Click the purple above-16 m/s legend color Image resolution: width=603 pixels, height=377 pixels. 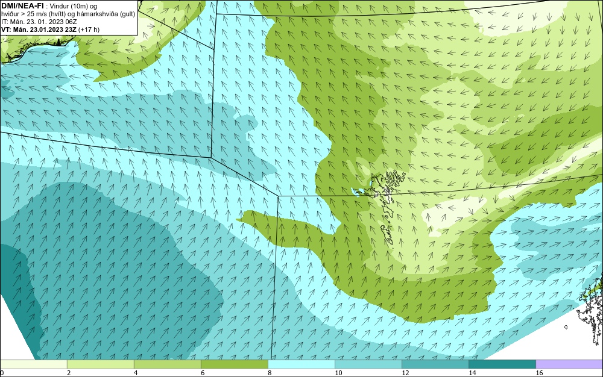[569, 364]
